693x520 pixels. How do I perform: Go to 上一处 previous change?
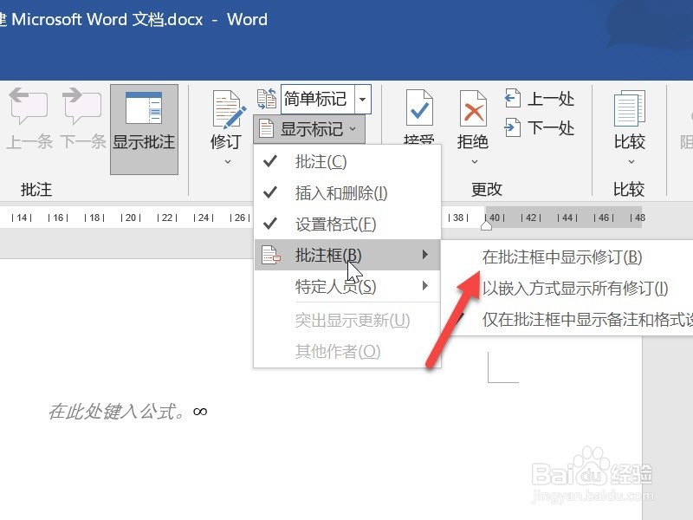click(539, 99)
